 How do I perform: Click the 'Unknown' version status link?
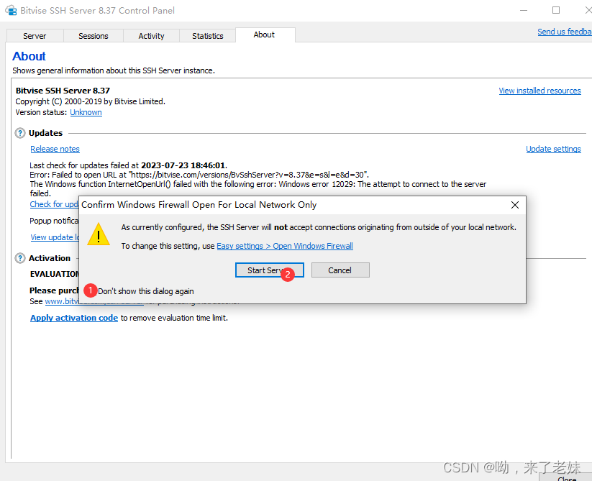pos(86,112)
